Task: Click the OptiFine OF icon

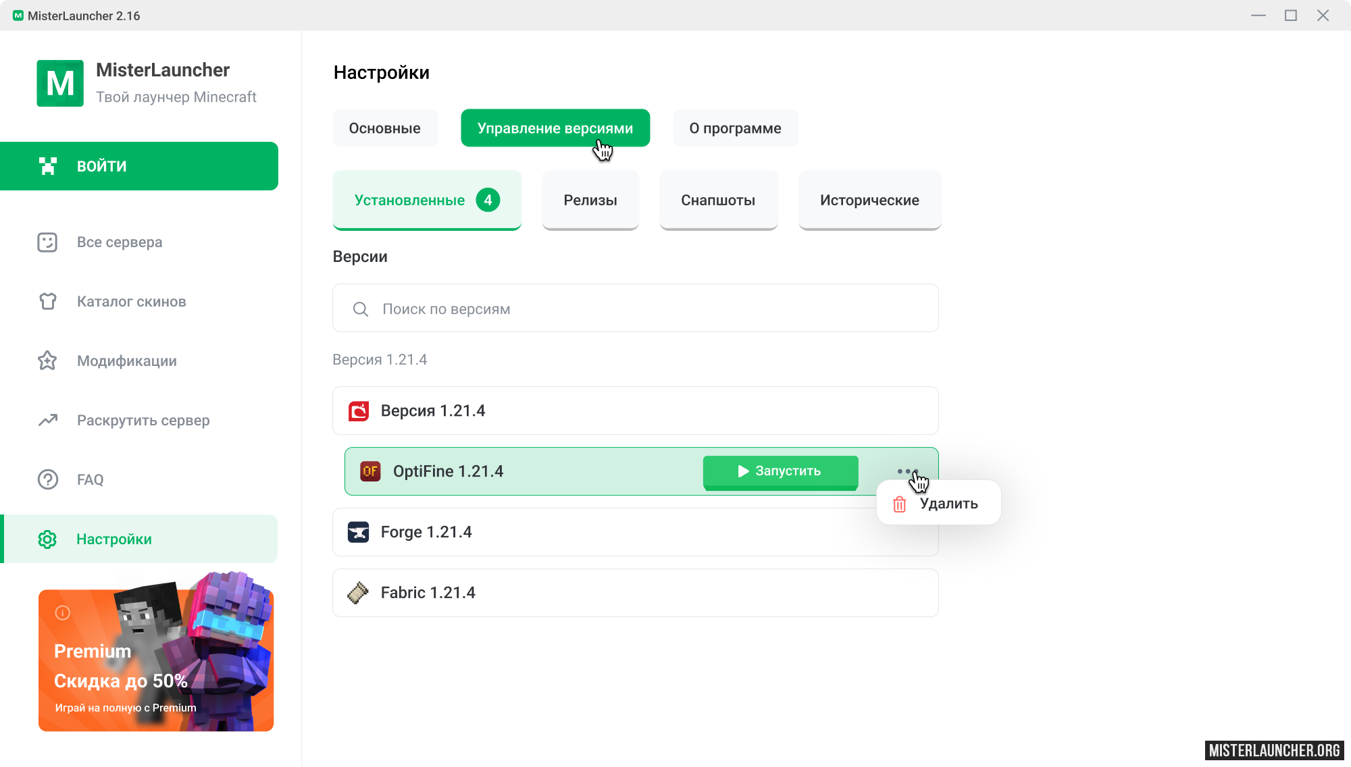Action: pyautogui.click(x=370, y=471)
